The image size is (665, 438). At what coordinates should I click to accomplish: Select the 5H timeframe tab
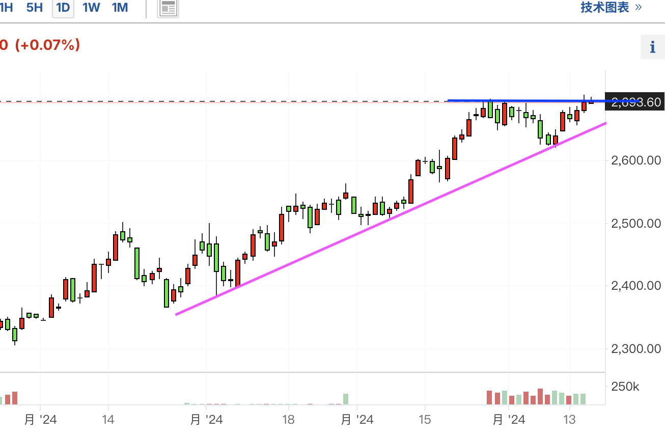click(x=35, y=8)
